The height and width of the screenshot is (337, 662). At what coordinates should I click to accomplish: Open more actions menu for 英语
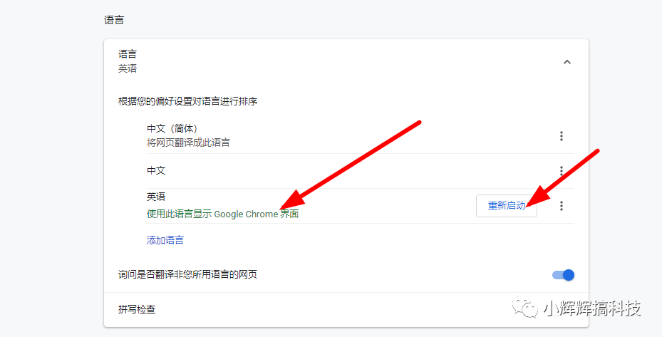[x=562, y=206]
